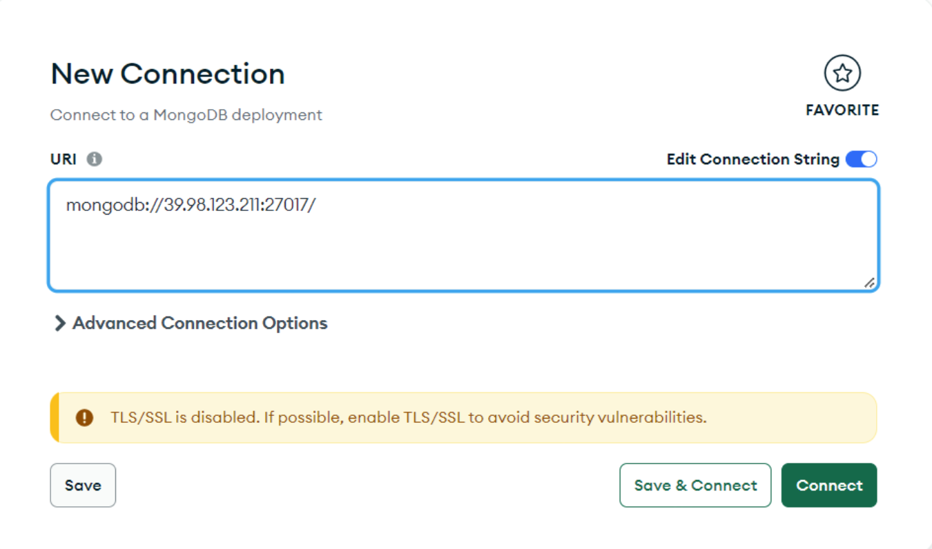Click the TLS/SSL warning exclamation icon
932x549 pixels.
pos(84,417)
